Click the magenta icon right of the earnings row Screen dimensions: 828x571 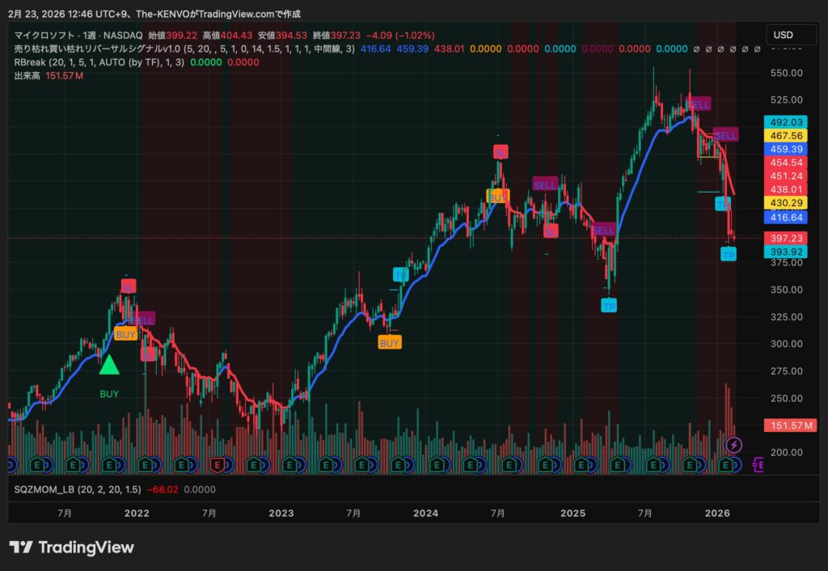point(759,464)
